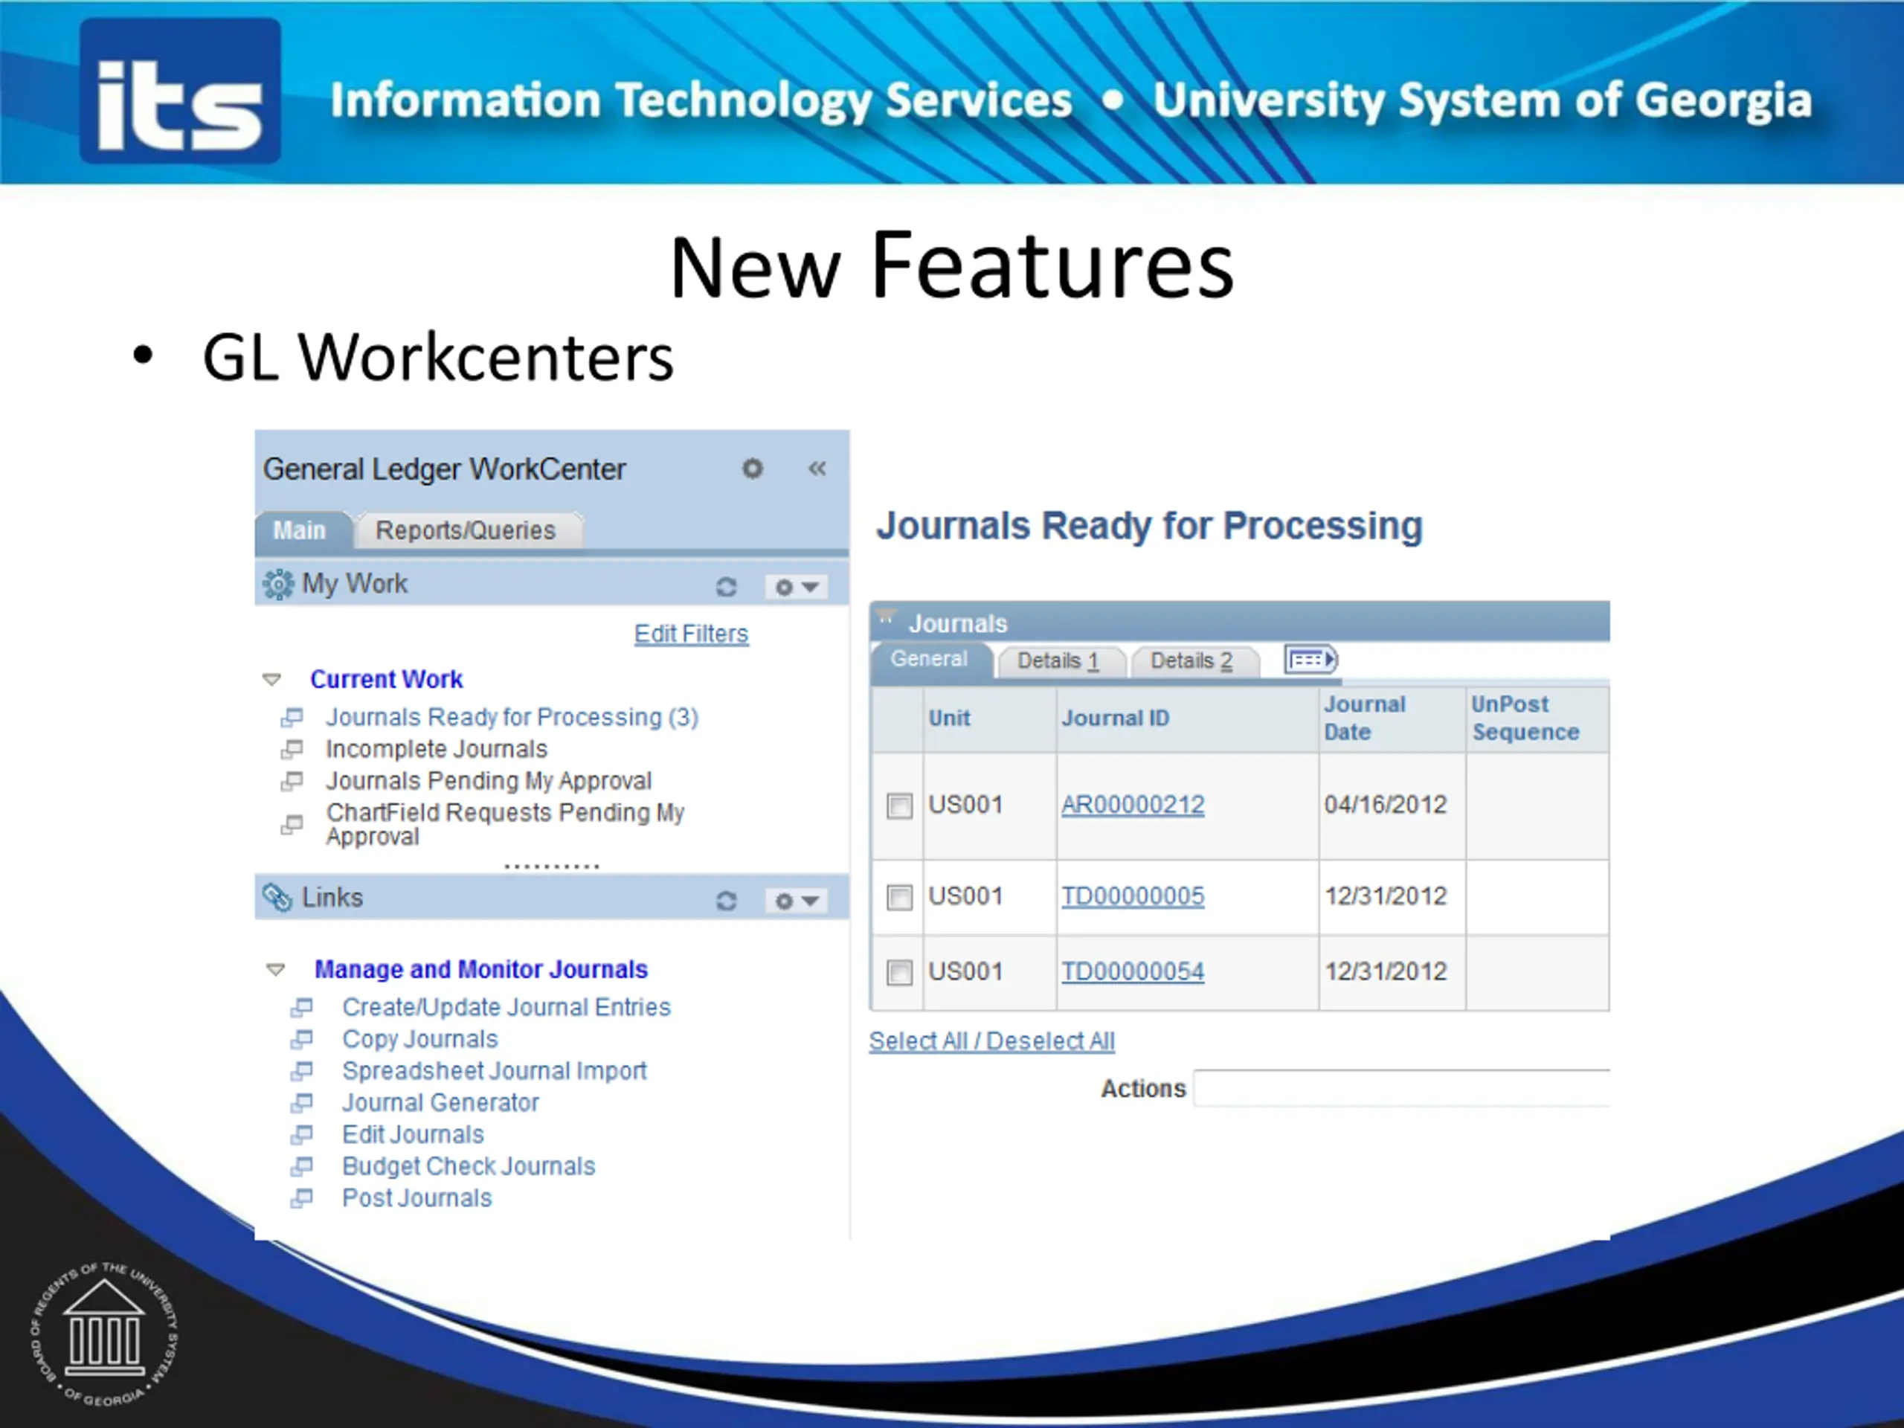Image resolution: width=1904 pixels, height=1428 pixels.
Task: Click the Links chain icon
Action: point(277,898)
